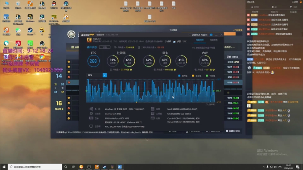
Task: Open the notification center icon
Action: coord(298,167)
